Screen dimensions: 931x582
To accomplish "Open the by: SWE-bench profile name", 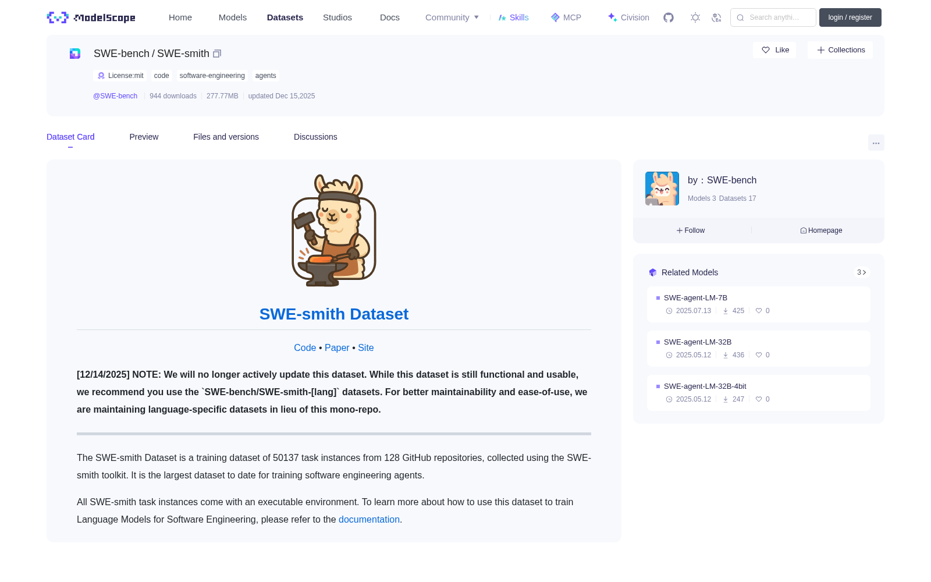I will coord(722,180).
